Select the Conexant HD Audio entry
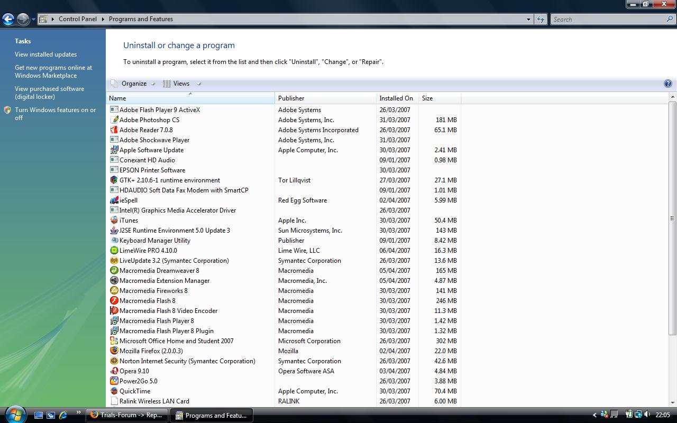Screen dimensions: 677x423 [283, 160]
